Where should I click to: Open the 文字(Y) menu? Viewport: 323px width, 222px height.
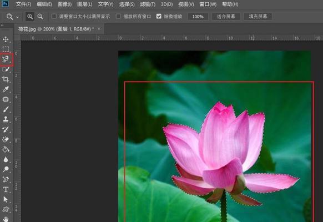tap(105, 4)
